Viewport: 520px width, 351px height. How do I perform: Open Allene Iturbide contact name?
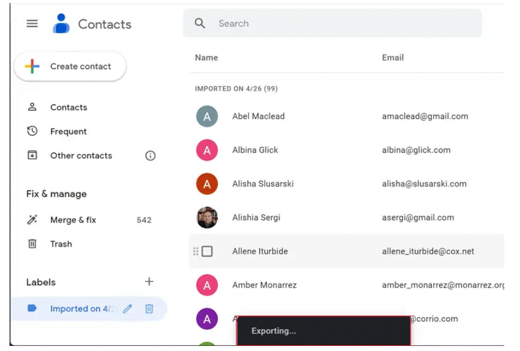point(260,251)
